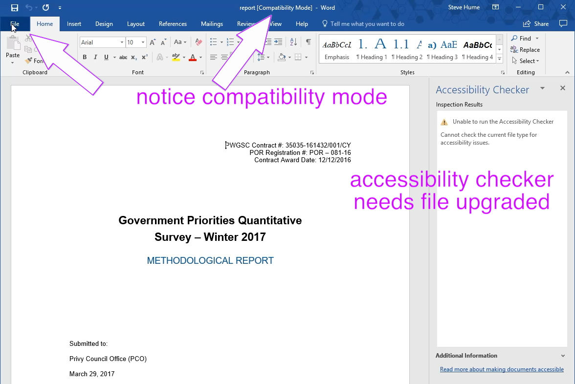This screenshot has width=575, height=384.
Task: Save the document with the floppy disk icon
Action: (15, 7)
